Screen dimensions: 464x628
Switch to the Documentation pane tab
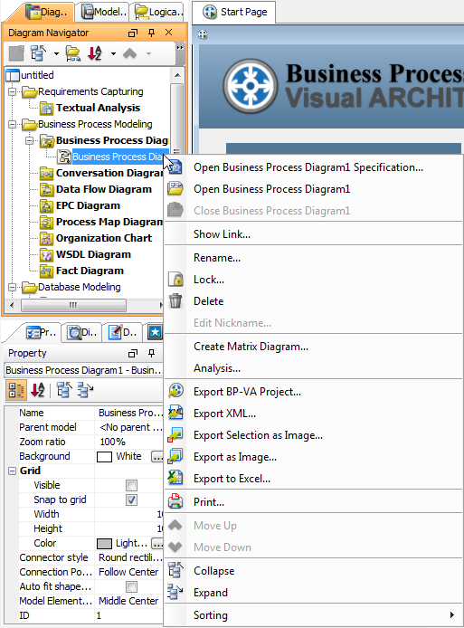click(x=123, y=332)
